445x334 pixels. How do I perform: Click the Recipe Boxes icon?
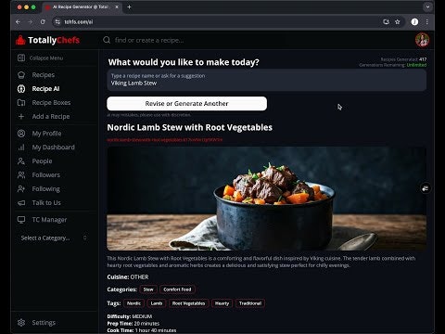tap(21, 103)
